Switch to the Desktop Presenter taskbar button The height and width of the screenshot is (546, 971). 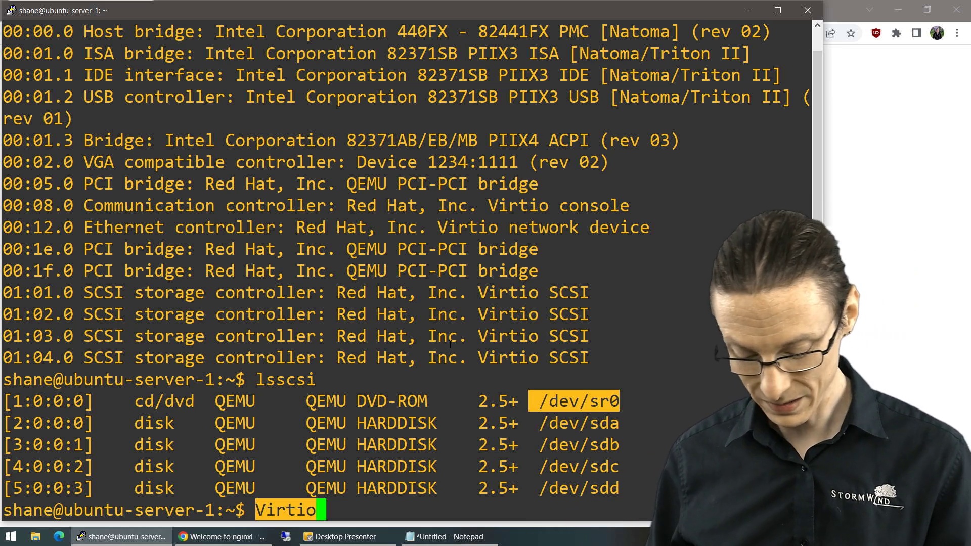click(x=347, y=536)
